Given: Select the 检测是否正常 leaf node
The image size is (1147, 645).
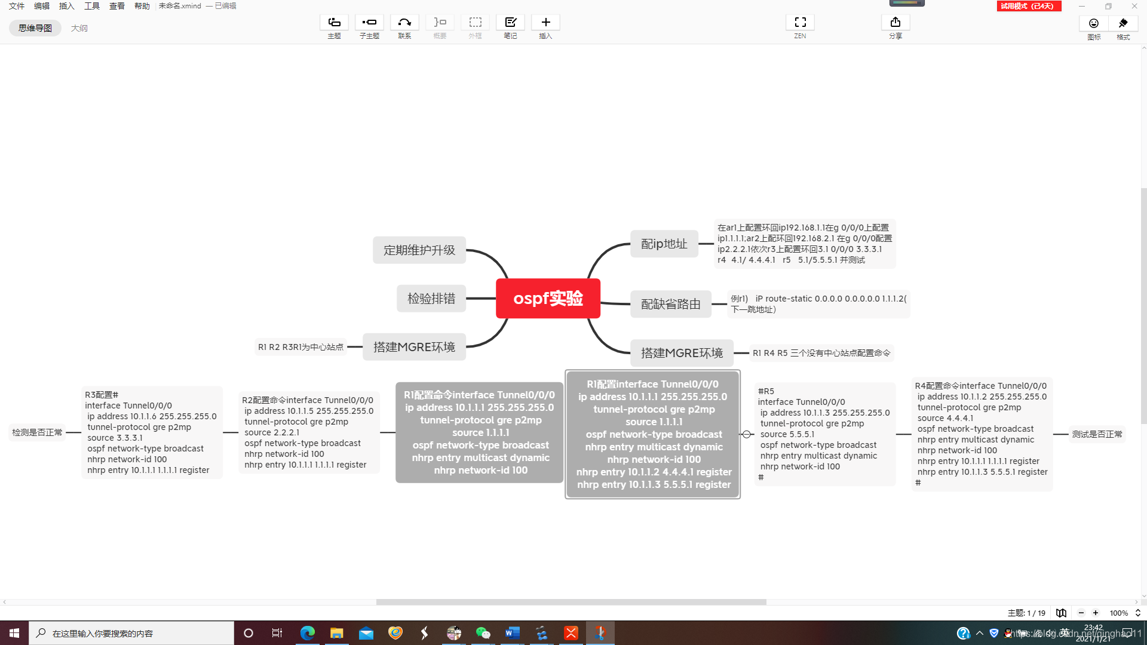Looking at the screenshot, I should 37,432.
